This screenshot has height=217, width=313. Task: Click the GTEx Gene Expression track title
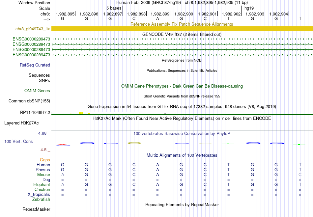(182, 106)
